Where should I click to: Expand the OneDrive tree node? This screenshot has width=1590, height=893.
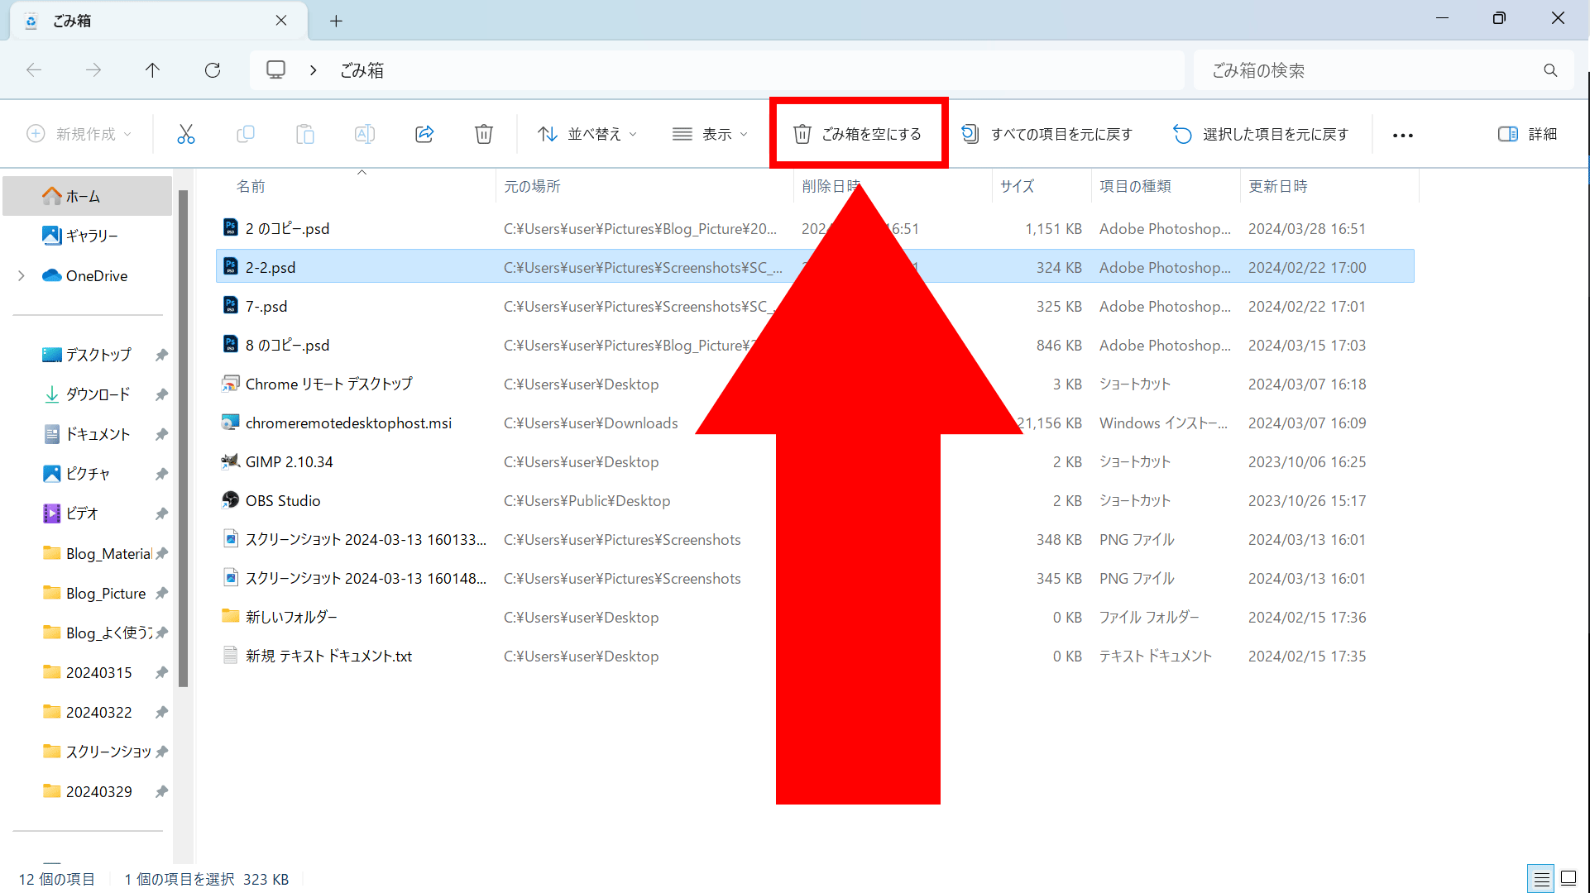coord(22,276)
